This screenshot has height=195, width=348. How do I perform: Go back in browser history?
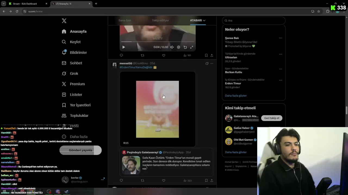4,11
